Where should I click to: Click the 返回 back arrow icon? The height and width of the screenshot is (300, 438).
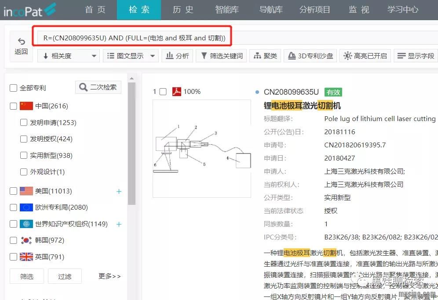click(x=21, y=42)
